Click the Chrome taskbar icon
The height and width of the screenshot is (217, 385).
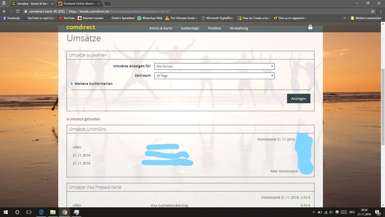65,212
